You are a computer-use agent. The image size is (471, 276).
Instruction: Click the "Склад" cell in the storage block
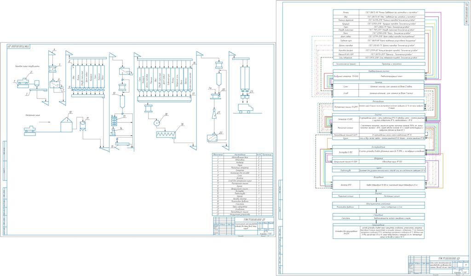click(x=346, y=93)
